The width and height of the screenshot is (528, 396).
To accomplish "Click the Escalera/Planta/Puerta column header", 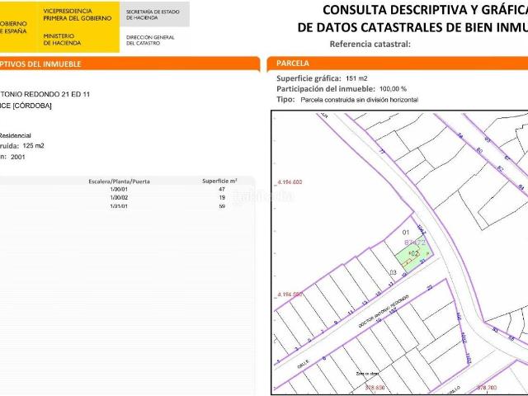I will (x=119, y=180).
